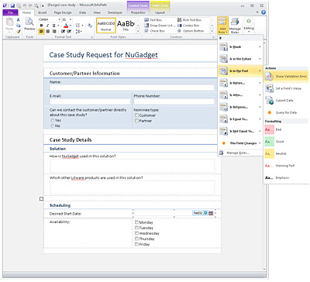Screen dimensions: 310x282
Task: Expand the Font Styles gallery
Action: point(138,31)
